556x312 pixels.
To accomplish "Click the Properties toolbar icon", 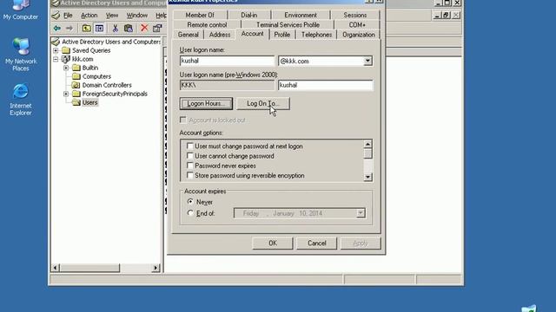I will click(x=157, y=28).
